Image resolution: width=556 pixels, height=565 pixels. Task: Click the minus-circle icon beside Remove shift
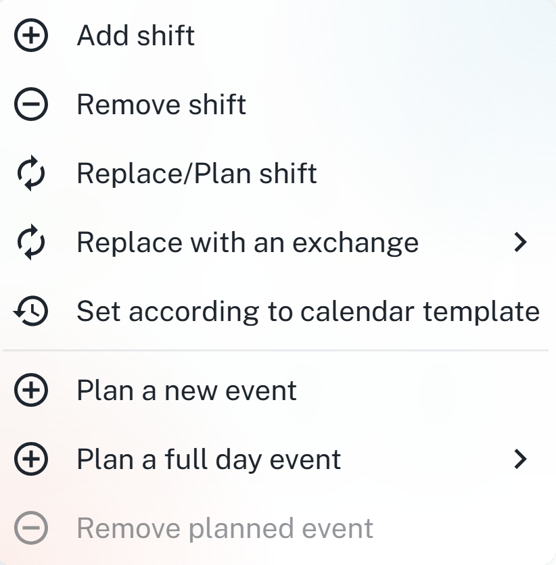point(30,105)
